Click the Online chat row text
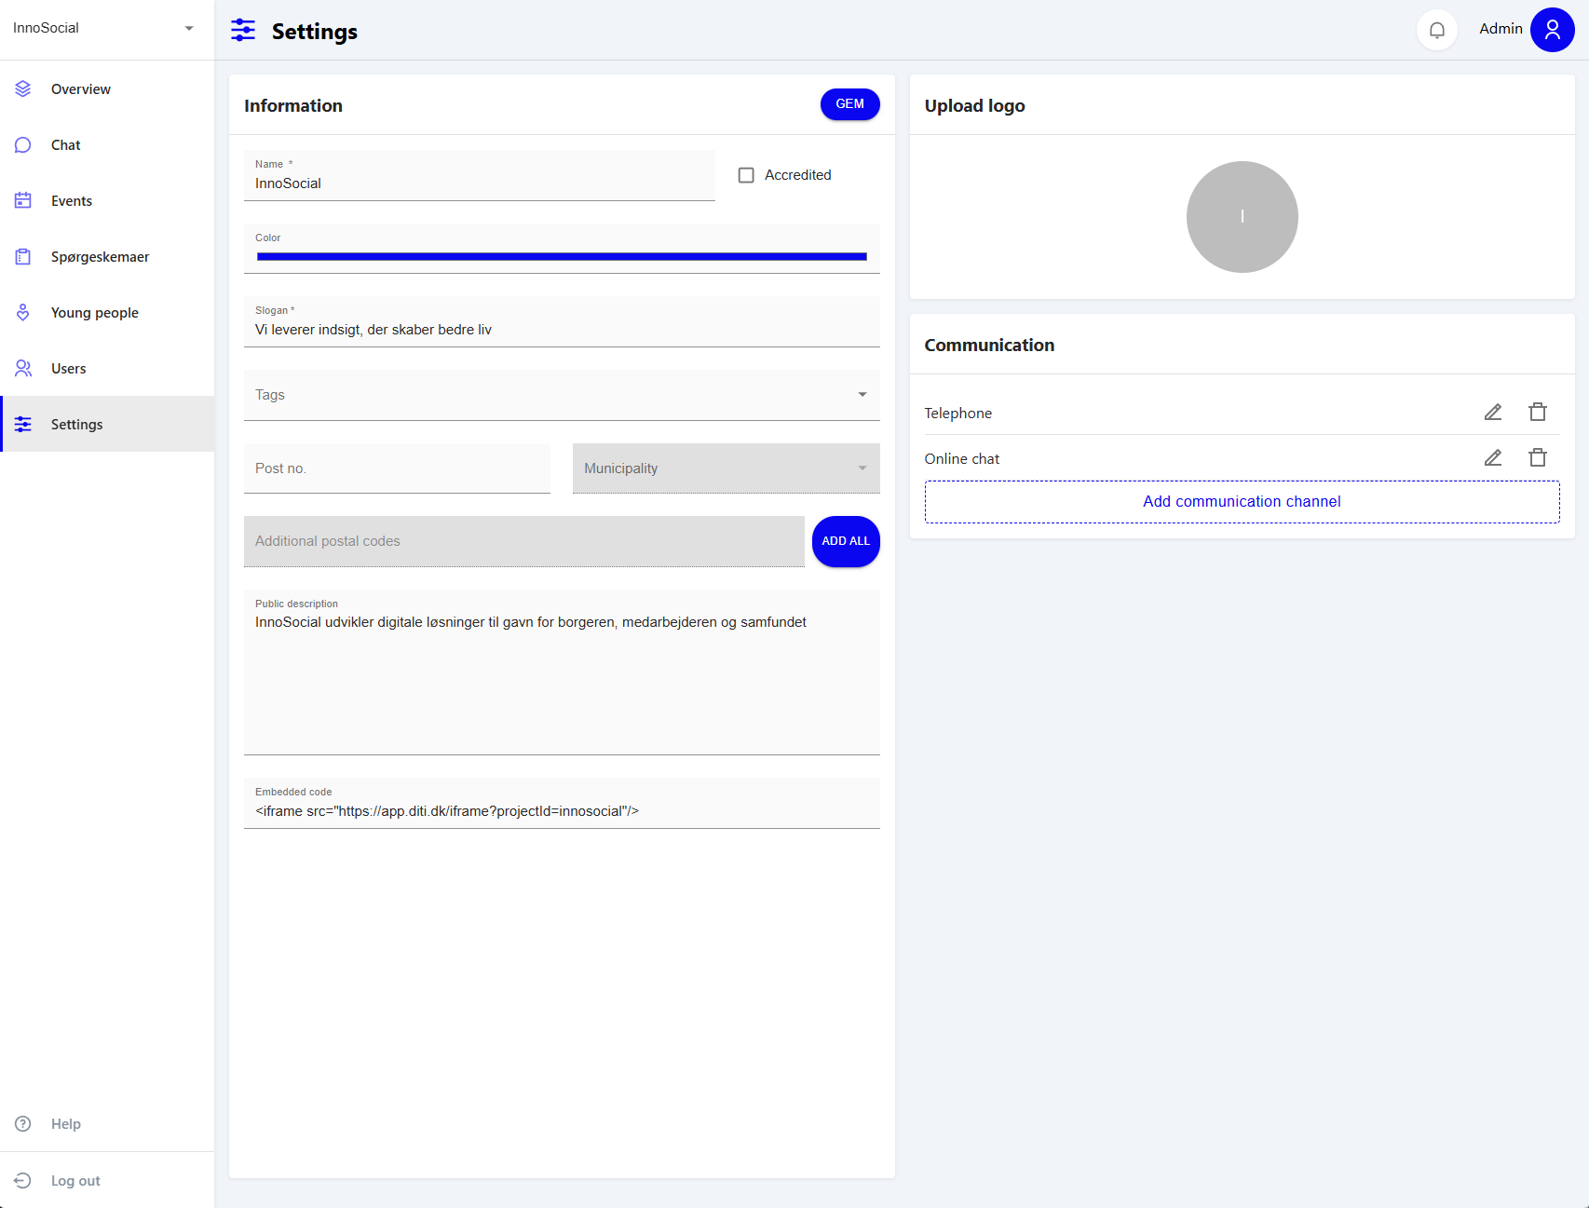The image size is (1589, 1208). 961,458
